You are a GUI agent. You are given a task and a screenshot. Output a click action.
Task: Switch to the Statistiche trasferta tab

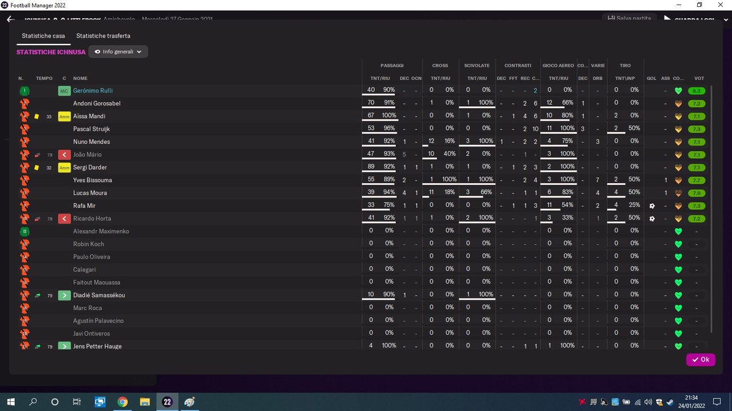104,35
